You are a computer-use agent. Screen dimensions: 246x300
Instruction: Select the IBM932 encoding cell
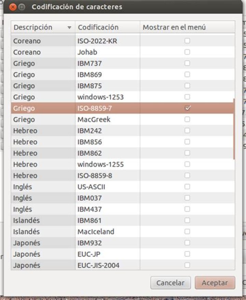(x=108, y=243)
